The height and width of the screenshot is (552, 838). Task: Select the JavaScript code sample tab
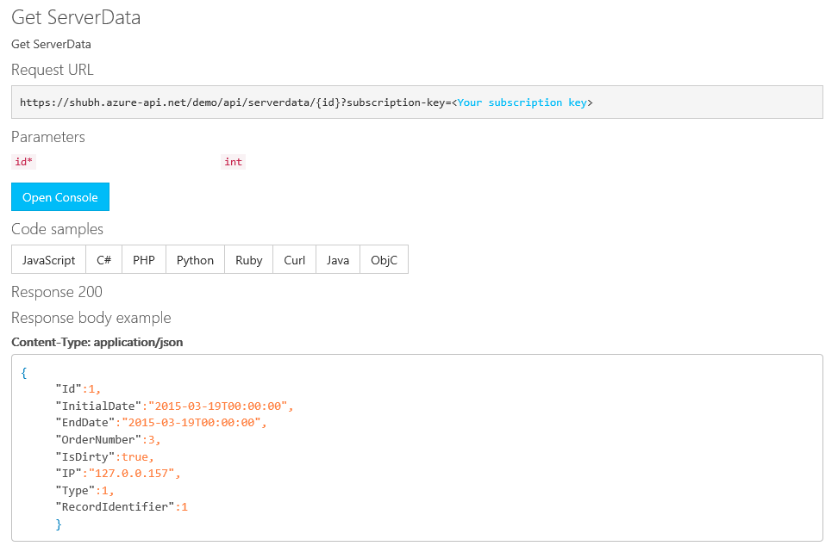coord(49,260)
